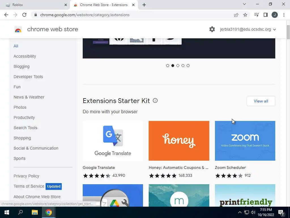Image resolution: width=290 pixels, height=218 pixels.
Task: Select third carousel slide dot
Action: click(x=178, y=66)
